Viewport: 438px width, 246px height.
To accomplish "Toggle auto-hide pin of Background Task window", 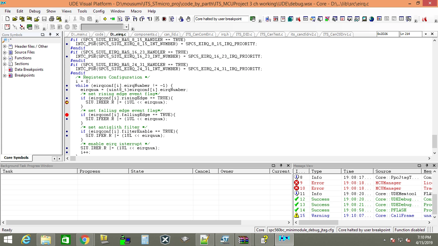I will (281, 166).
